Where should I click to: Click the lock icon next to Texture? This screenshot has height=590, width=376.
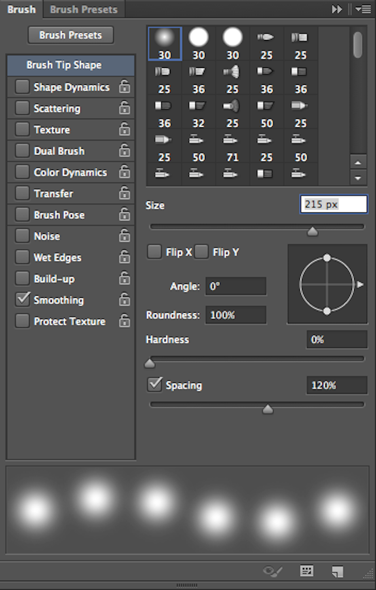pyautogui.click(x=125, y=129)
